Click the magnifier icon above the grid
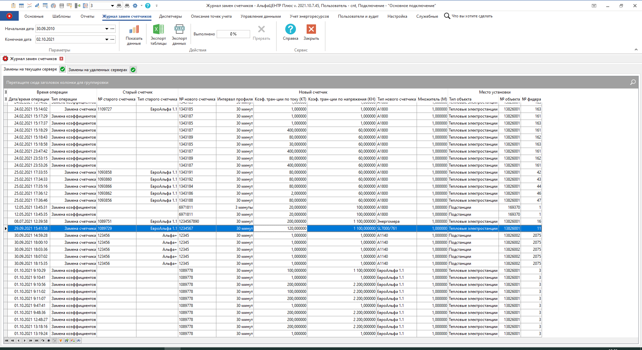 (x=632, y=82)
